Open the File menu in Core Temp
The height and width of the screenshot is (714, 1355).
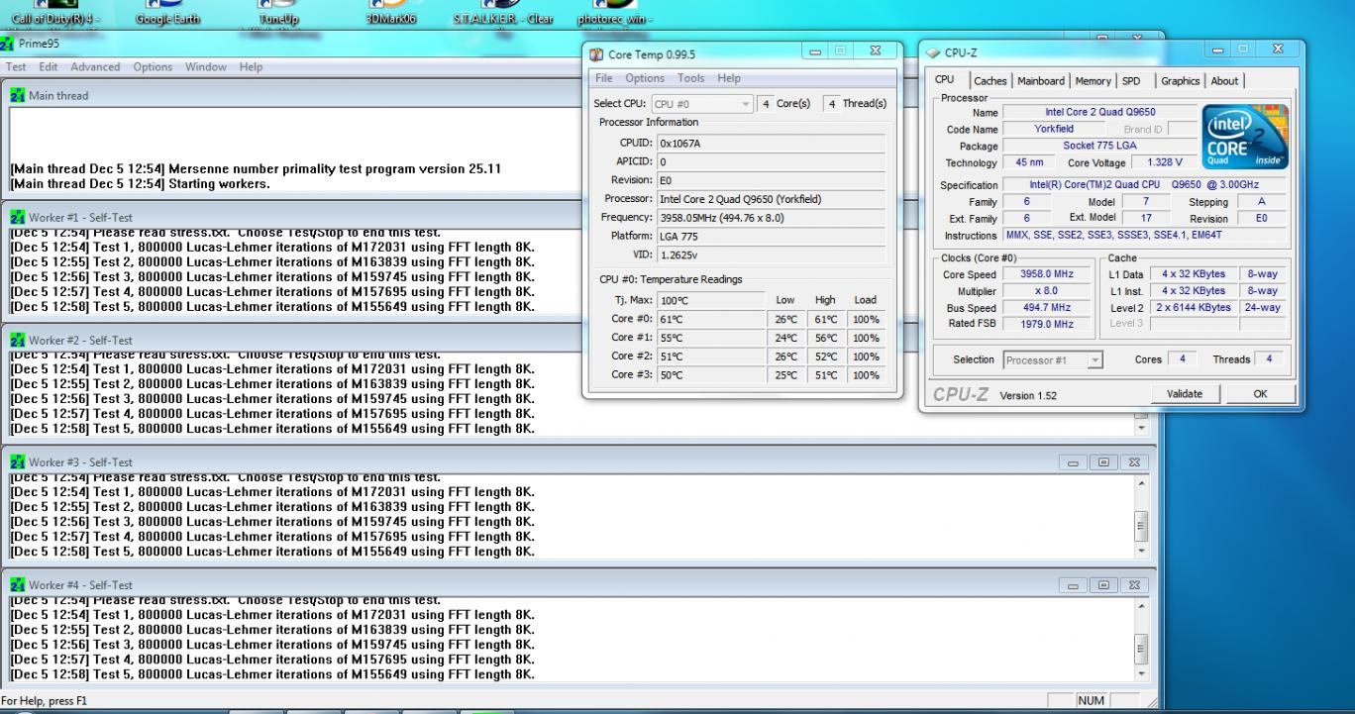604,78
